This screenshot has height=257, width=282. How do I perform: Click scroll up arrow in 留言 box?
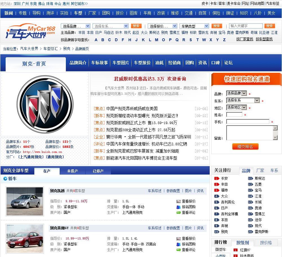point(275,128)
